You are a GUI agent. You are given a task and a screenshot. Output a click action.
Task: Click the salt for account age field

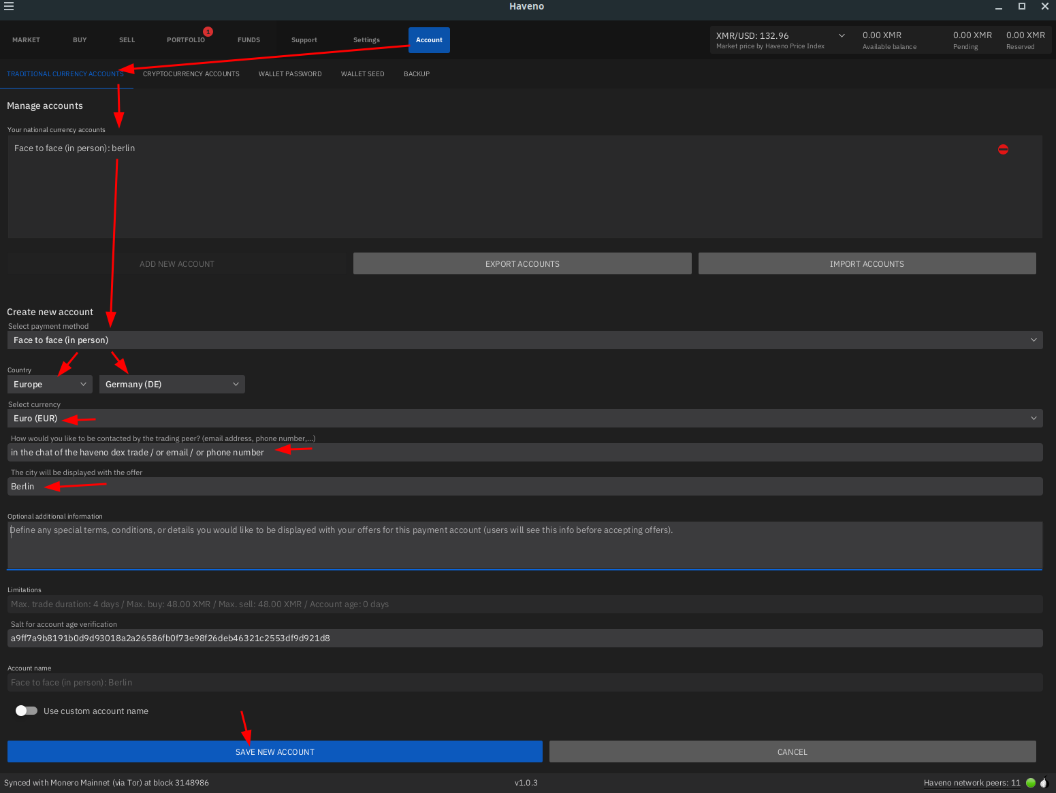point(525,638)
